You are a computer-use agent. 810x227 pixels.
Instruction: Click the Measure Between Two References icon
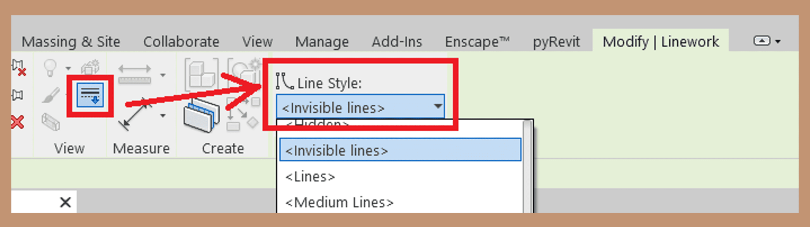(135, 74)
